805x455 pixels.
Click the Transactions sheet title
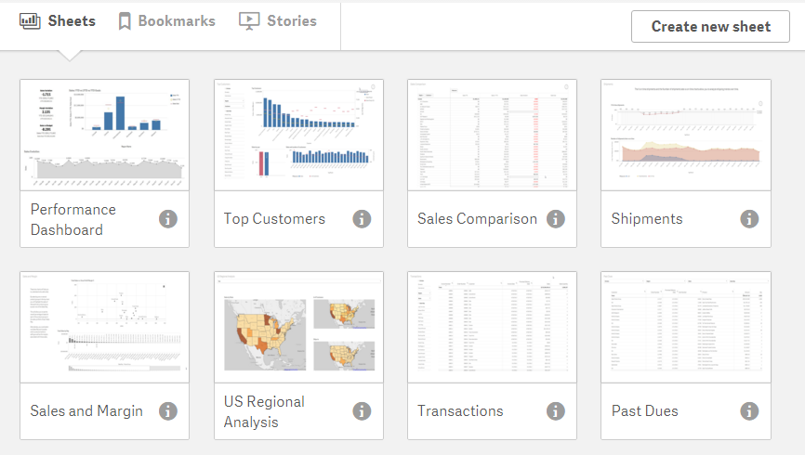point(460,411)
